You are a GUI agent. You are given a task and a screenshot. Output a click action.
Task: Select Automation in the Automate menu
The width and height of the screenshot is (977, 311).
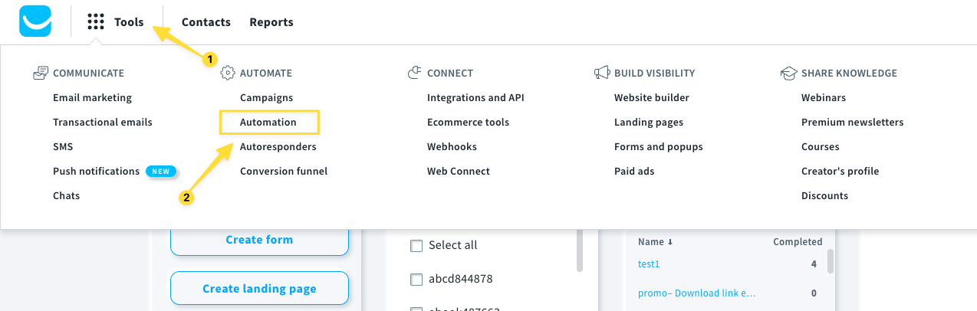(268, 123)
